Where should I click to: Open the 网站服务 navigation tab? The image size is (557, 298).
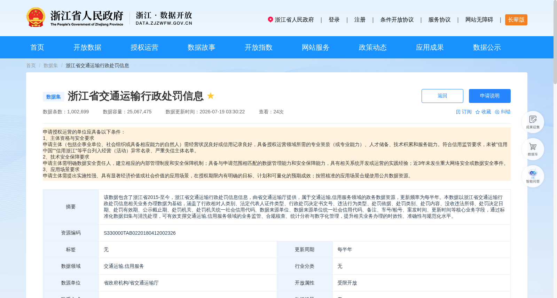[316, 47]
